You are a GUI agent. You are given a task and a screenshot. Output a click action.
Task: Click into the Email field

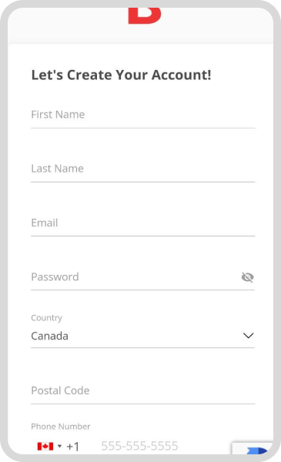click(143, 223)
